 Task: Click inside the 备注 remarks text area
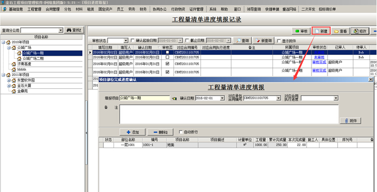point(229,114)
